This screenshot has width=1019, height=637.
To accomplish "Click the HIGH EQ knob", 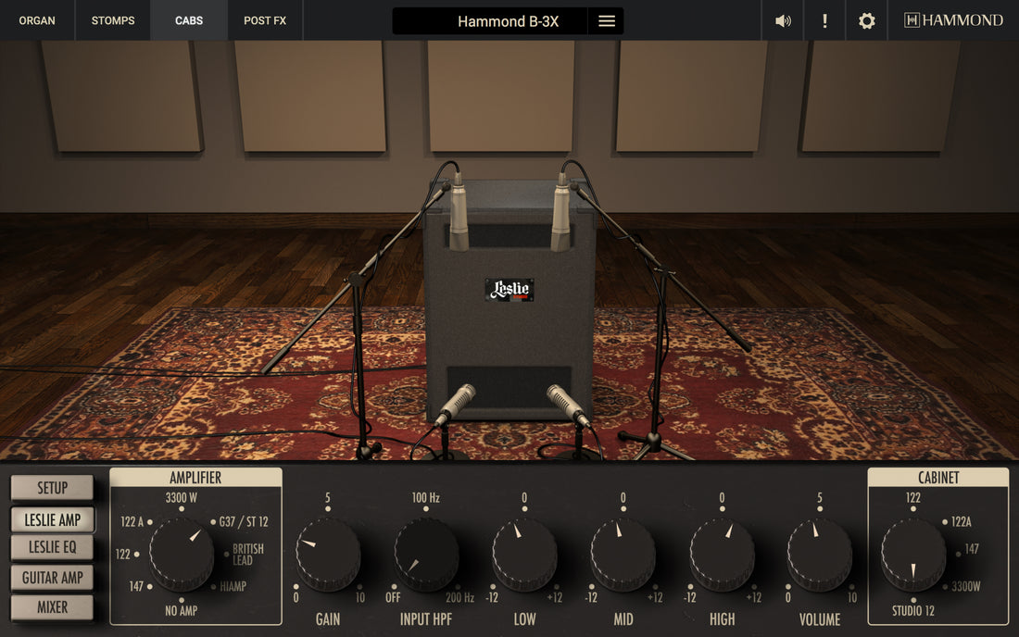I will (722, 554).
